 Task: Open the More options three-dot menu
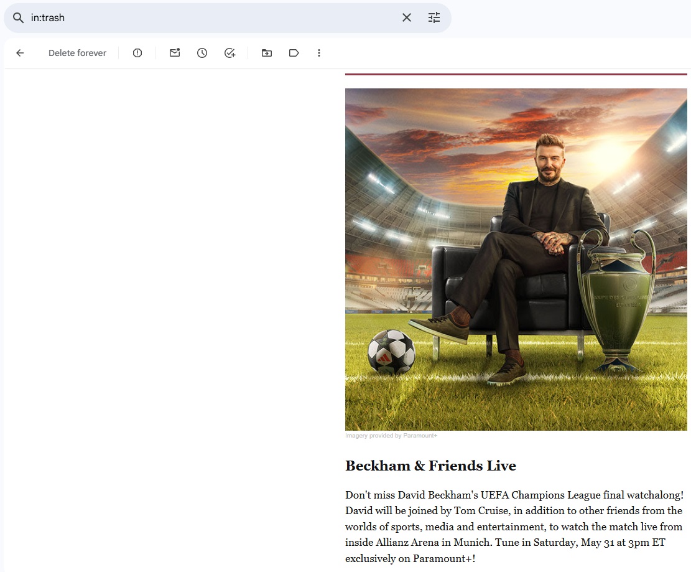pos(319,53)
